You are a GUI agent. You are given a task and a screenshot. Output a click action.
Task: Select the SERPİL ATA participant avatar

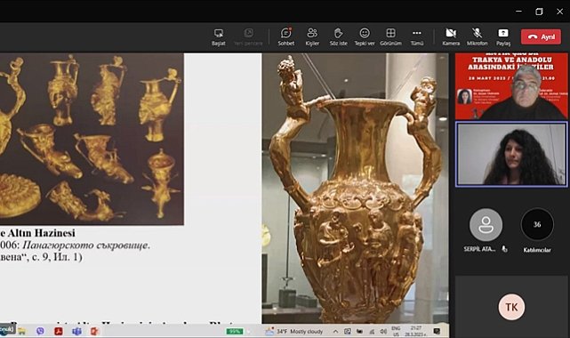pyautogui.click(x=486, y=225)
